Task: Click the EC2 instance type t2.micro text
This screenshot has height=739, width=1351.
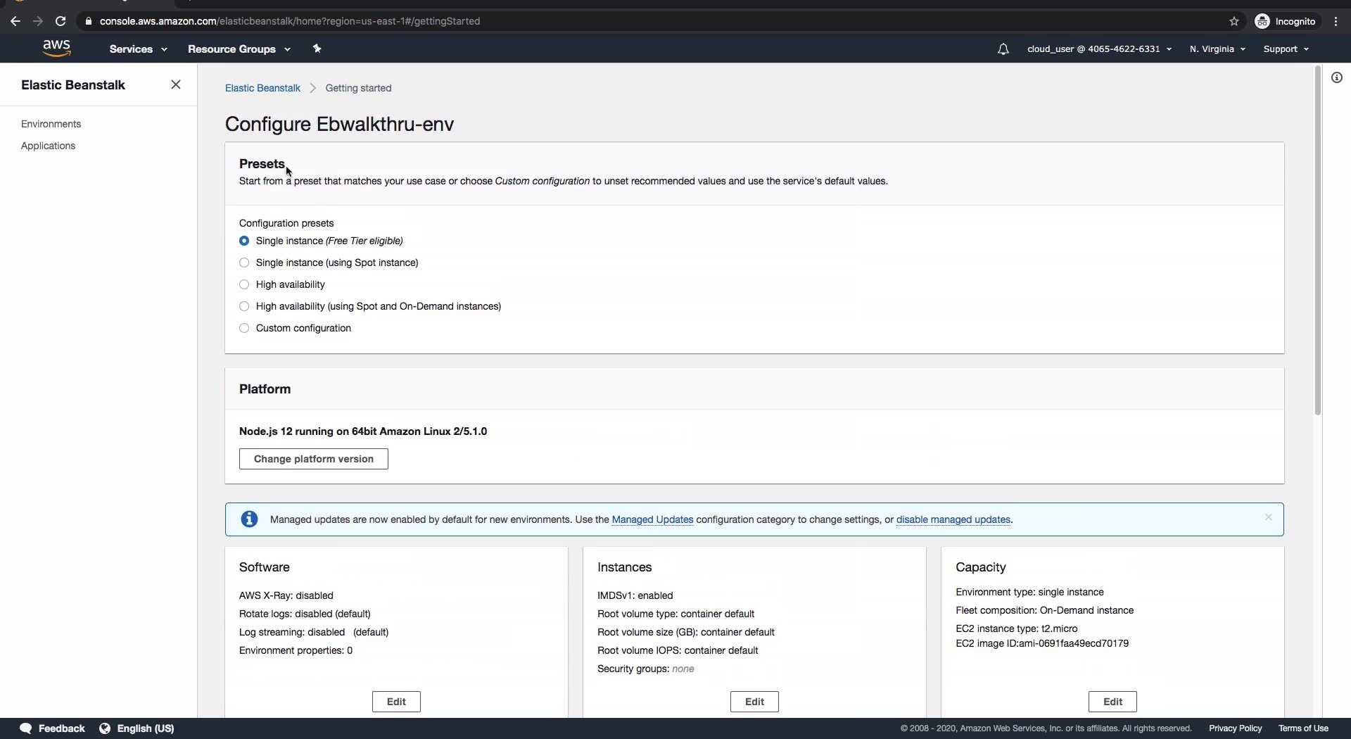Action: click(1016, 629)
